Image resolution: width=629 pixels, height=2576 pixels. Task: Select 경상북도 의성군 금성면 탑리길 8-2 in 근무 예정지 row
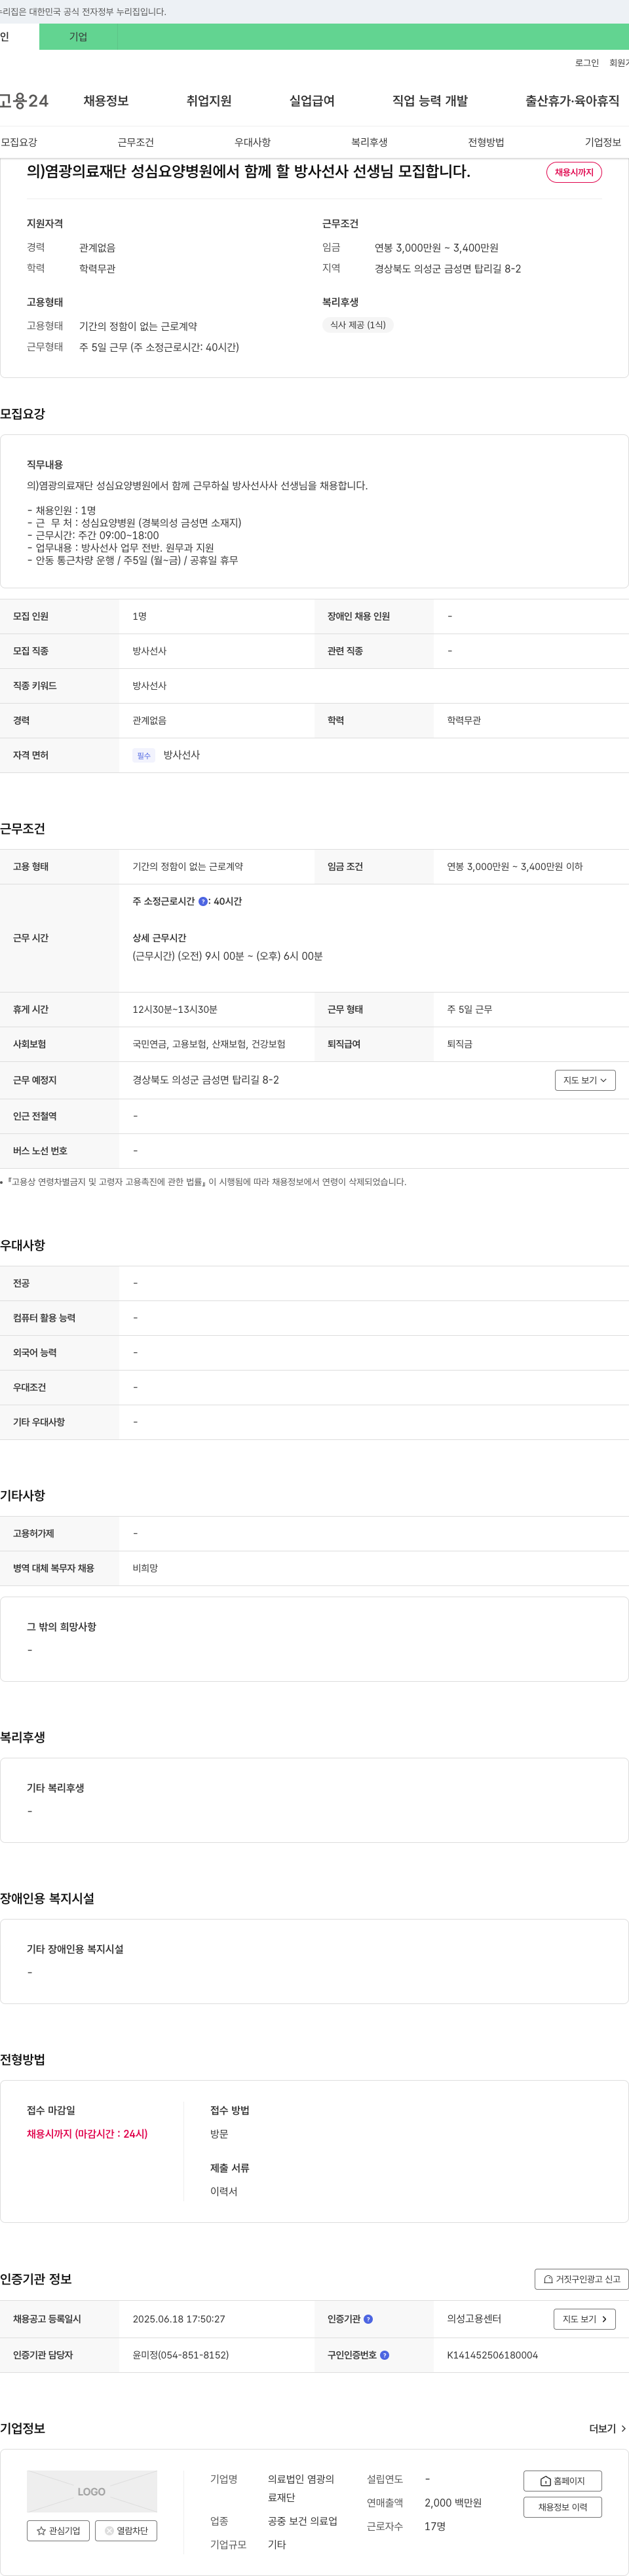point(206,1080)
